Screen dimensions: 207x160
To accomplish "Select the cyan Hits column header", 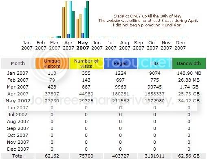I will (x=155, y=63).
